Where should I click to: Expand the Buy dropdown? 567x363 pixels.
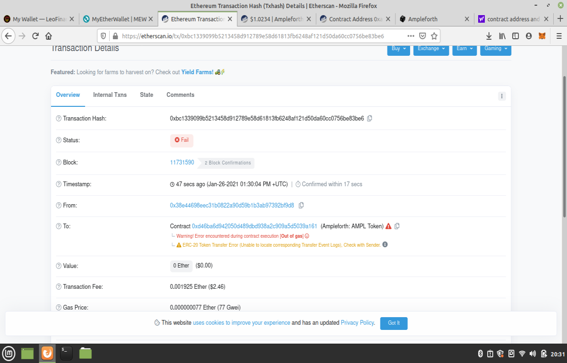[399, 49]
